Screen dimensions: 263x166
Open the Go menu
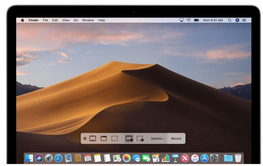pyautogui.click(x=76, y=20)
